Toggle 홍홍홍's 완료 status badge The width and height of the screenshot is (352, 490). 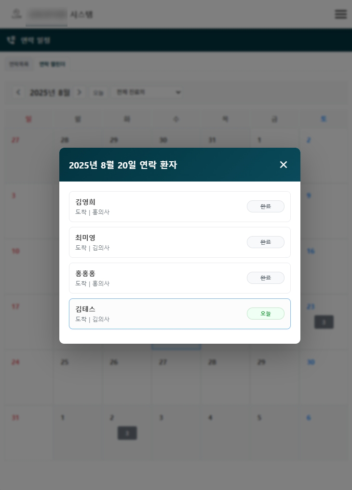[266, 278]
